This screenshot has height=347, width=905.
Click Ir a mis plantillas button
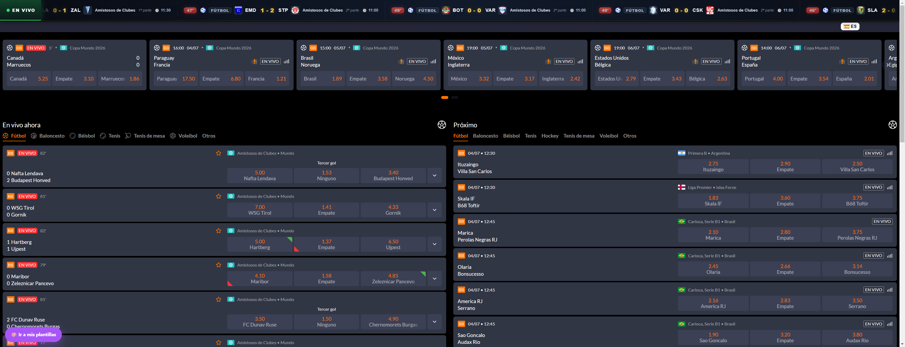[x=33, y=335]
